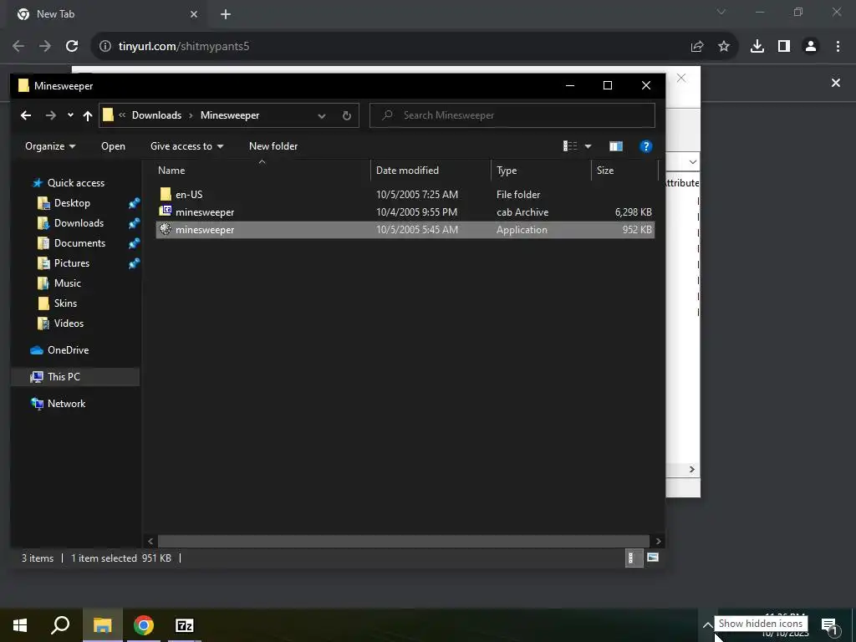Open Chrome downloads icon

tap(757, 47)
